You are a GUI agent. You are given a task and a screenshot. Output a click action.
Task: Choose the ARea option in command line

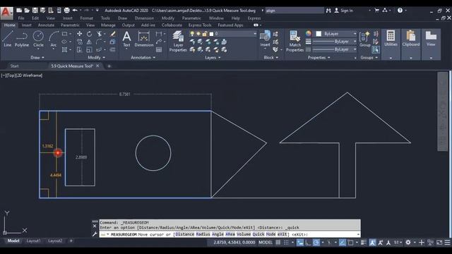coord(230,234)
